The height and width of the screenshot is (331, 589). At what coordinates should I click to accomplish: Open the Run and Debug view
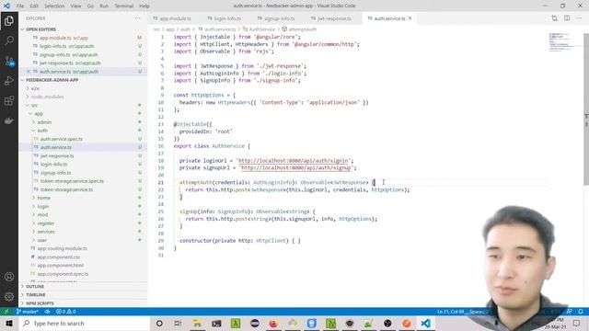(x=9, y=81)
